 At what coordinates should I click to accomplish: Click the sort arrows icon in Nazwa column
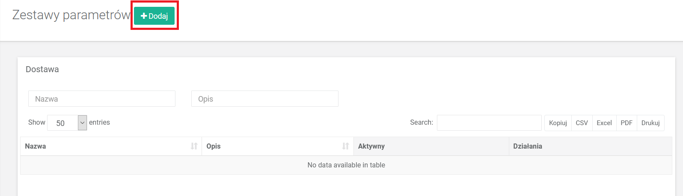coord(194,146)
